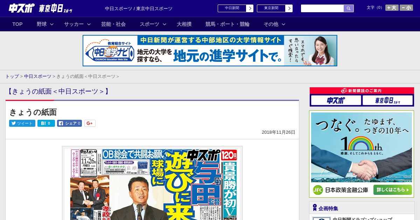420x220 pixels.
Task: Click the 企画特集 ribbon icon
Action: [315, 208]
